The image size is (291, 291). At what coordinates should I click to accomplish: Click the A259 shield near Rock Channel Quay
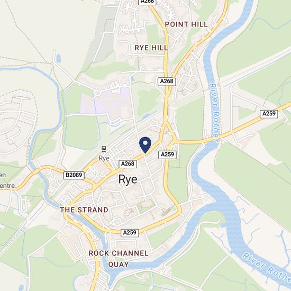[x=130, y=233]
